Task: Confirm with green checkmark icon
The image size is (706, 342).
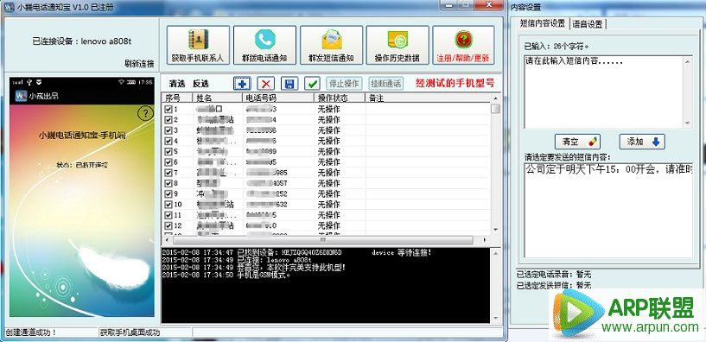Action: (313, 83)
